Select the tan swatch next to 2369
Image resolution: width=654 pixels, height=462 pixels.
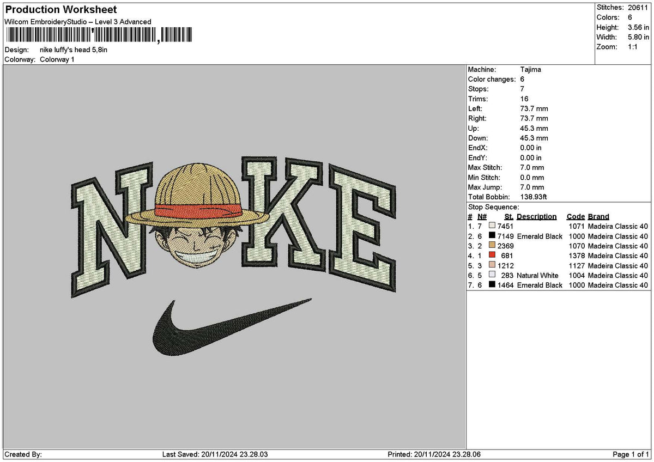492,246
